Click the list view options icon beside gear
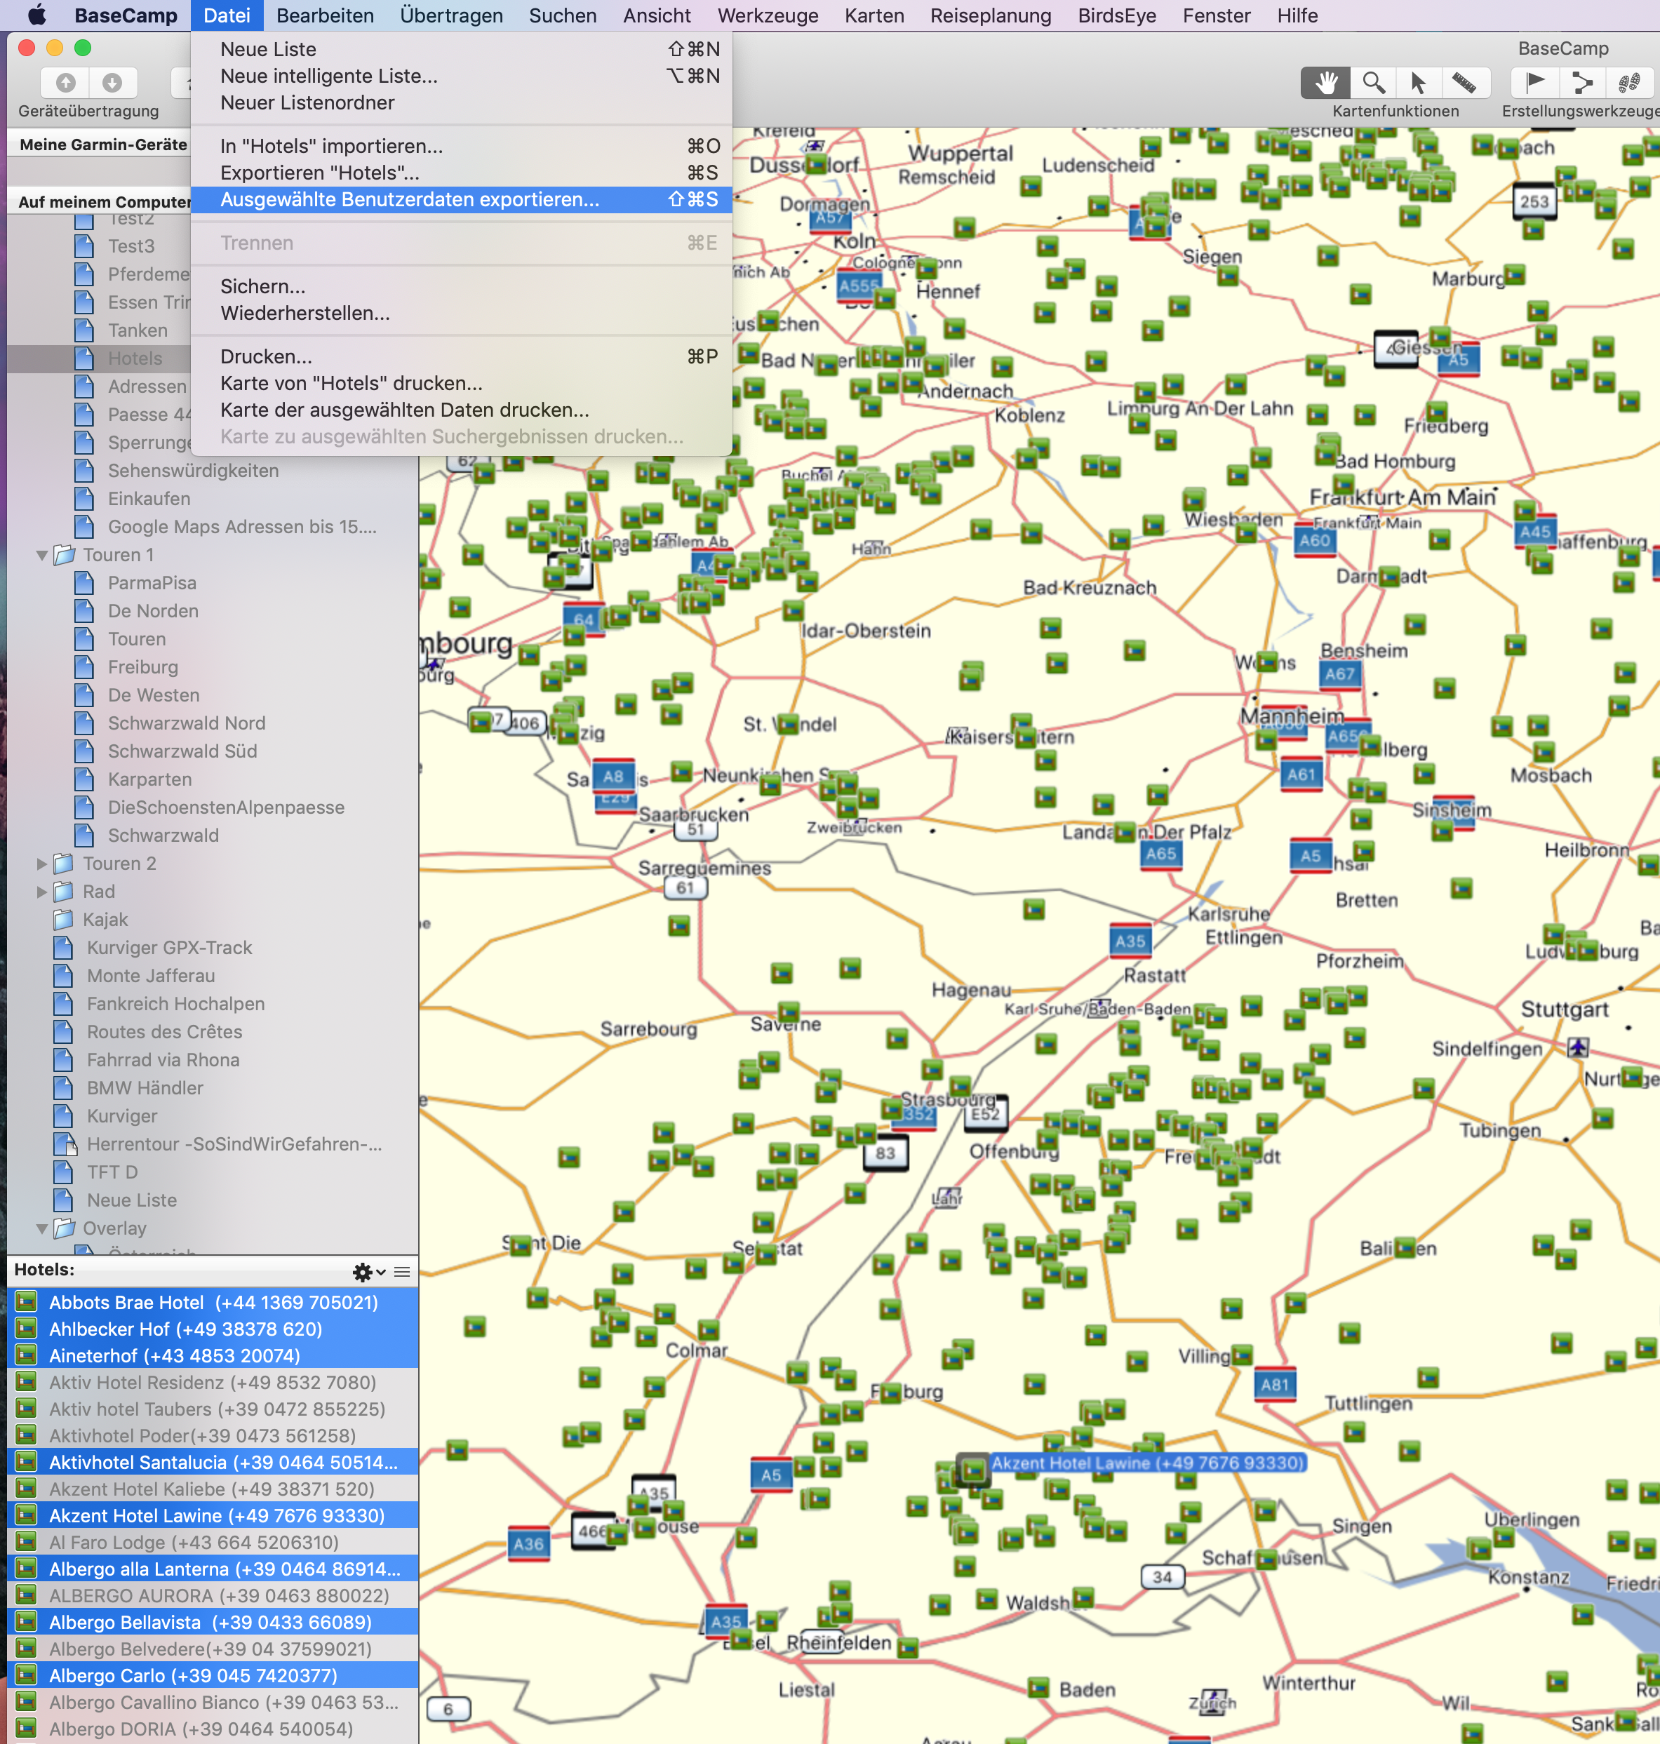The width and height of the screenshot is (1660, 1744). coord(402,1273)
